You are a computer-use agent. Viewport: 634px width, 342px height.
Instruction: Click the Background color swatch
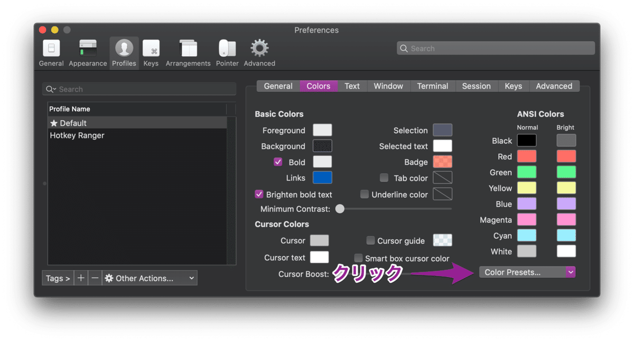[322, 146]
